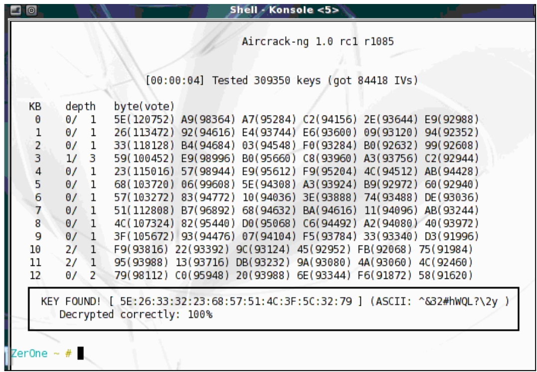Select the ASCII key ^&32#hWQL?\2y
The height and width of the screenshot is (372, 537).
(457, 302)
